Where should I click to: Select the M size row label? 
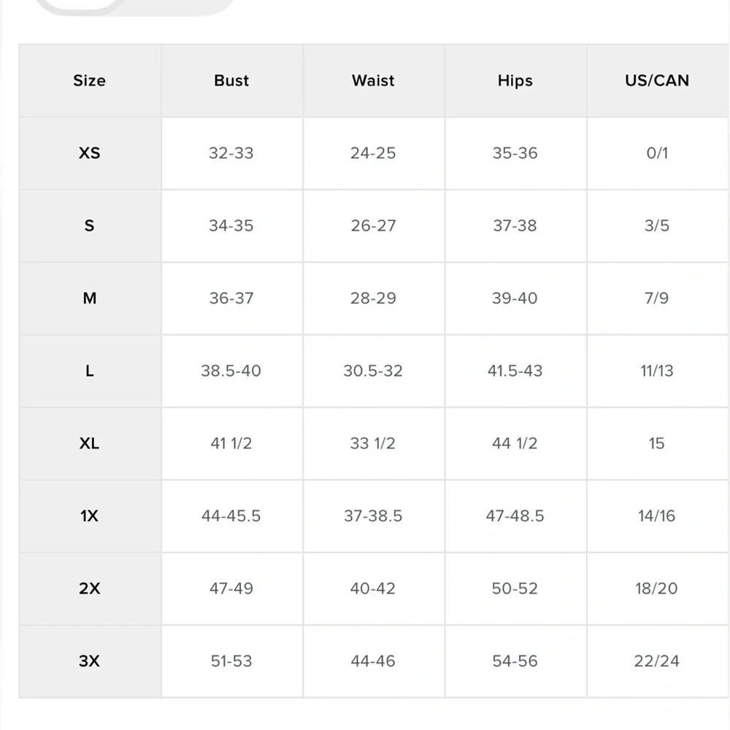click(89, 298)
